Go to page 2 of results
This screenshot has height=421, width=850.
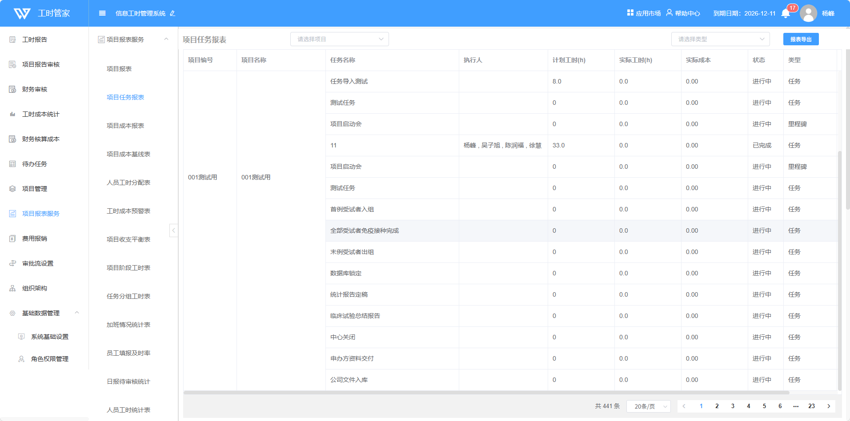717,406
